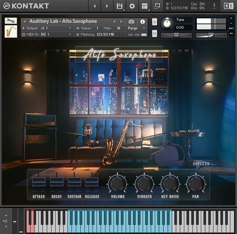Open the save floppy disk menu
Screen dimensions: 237x234
click(119, 6)
